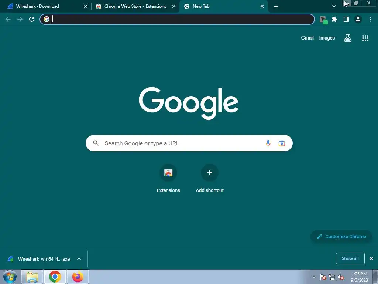Close the Chrome Web Store tab

coord(174,7)
